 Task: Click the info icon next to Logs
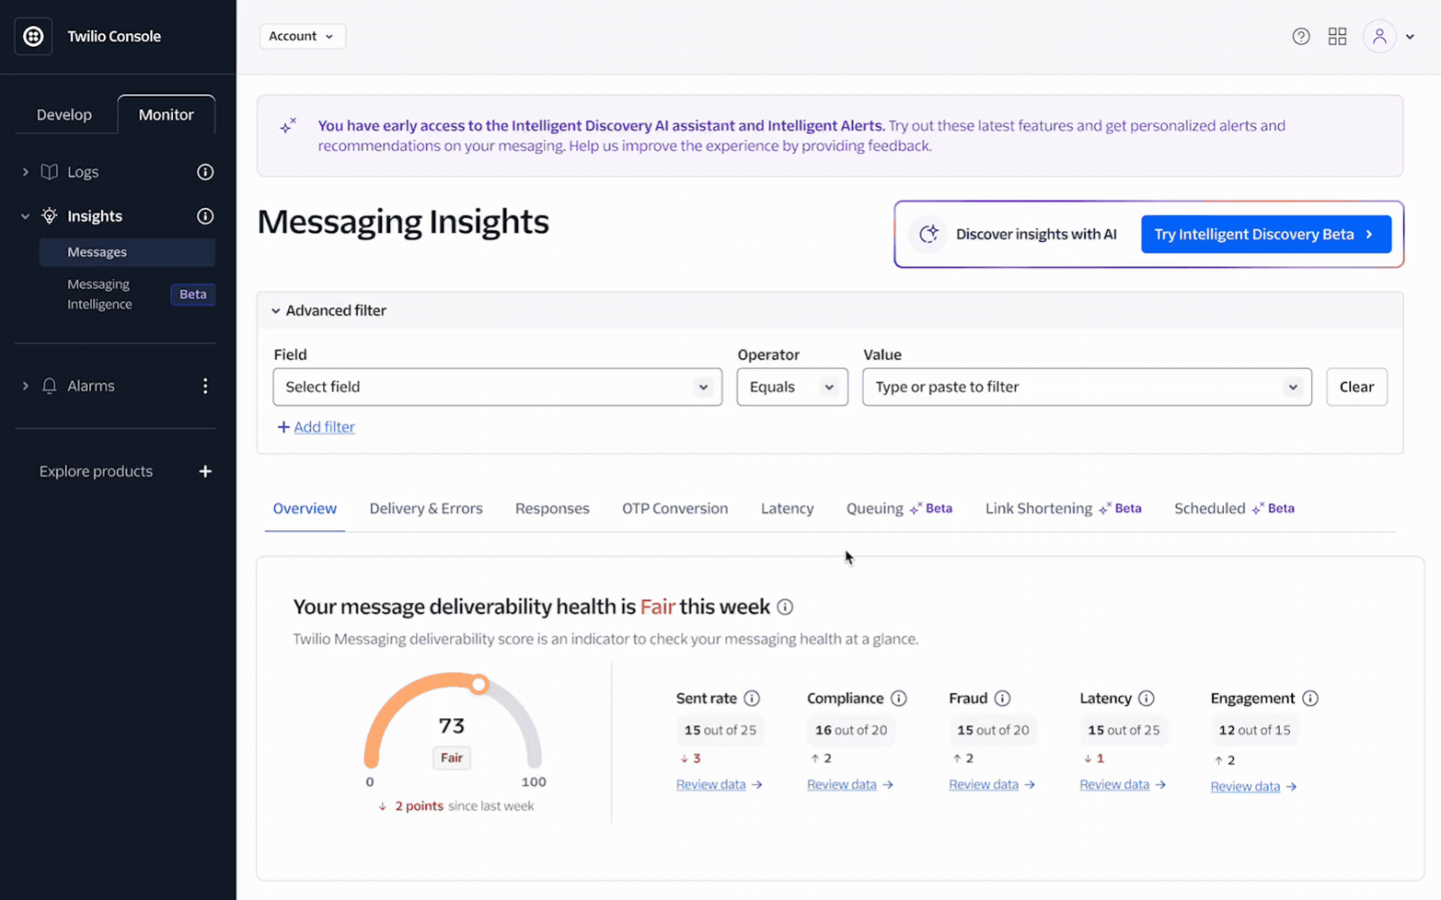[x=205, y=172]
